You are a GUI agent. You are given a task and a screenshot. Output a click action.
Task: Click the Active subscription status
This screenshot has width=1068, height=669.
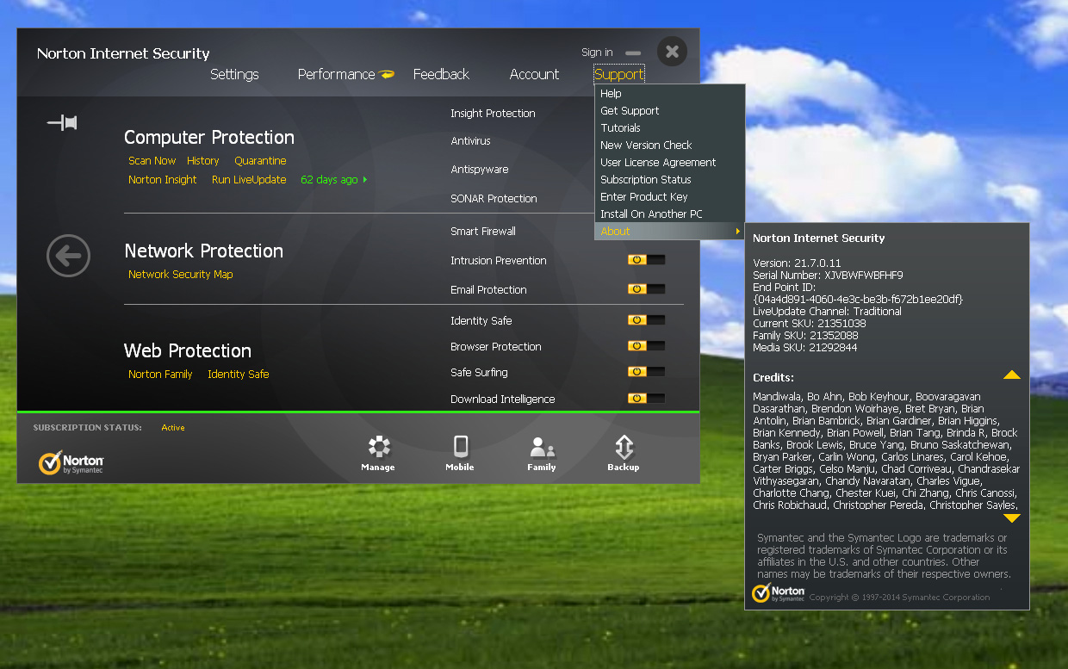173,428
